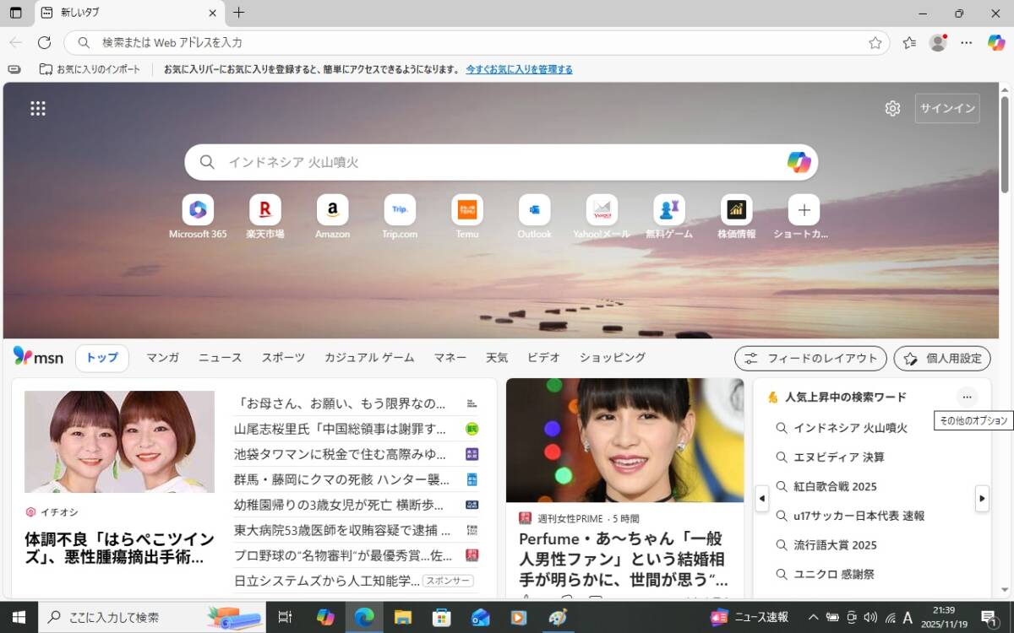This screenshot has height=633, width=1014.
Task: Open the notification center icon
Action: [x=988, y=617]
